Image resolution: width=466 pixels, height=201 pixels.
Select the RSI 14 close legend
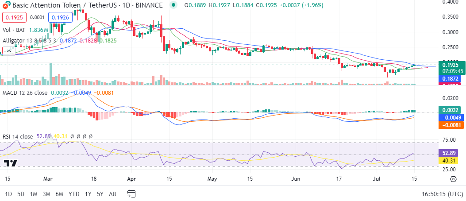(18, 136)
